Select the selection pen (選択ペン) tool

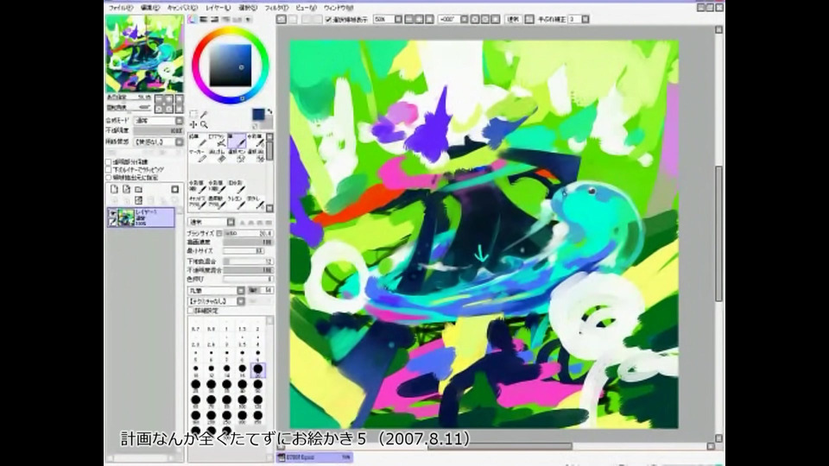[x=237, y=156]
